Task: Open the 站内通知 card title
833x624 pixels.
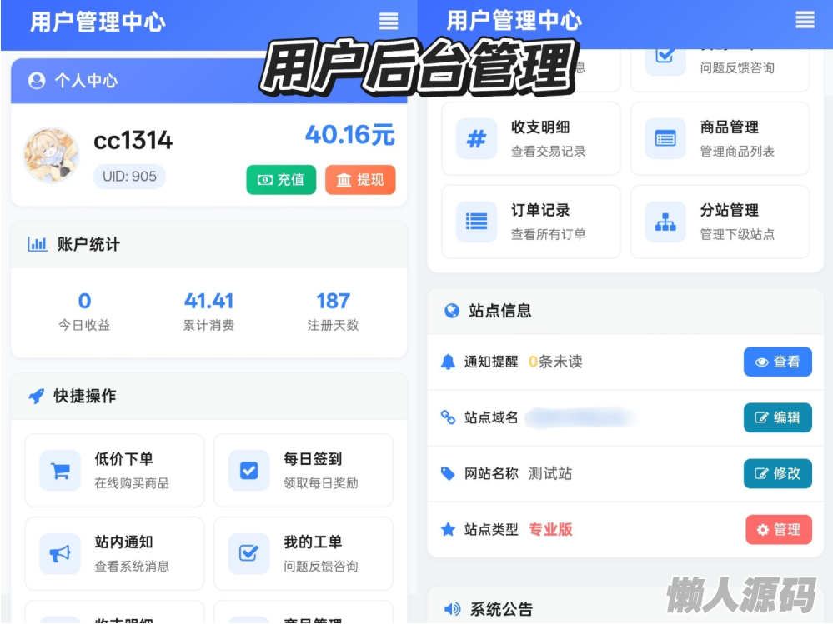Action: tap(123, 542)
